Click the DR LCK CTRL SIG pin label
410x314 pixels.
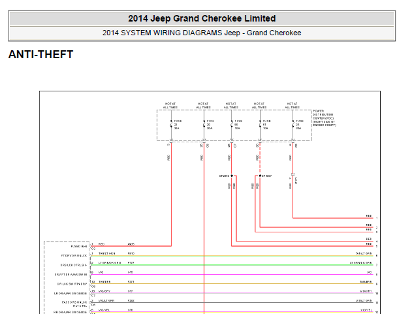(74, 265)
